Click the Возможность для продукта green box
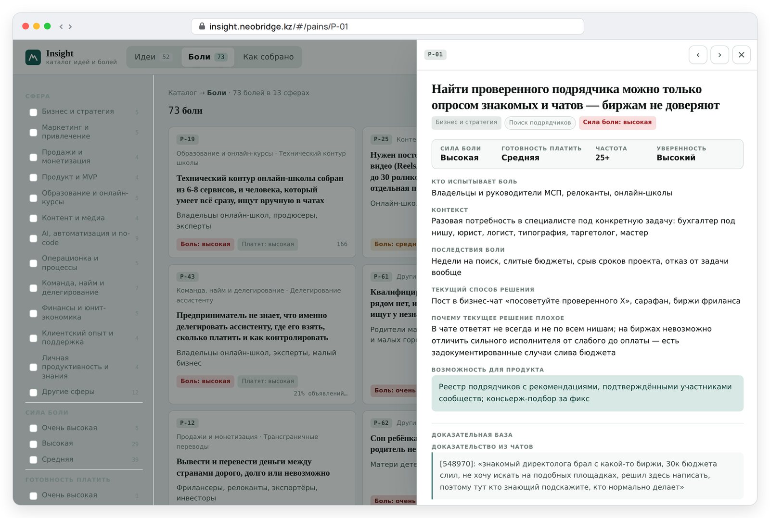 coord(588,393)
